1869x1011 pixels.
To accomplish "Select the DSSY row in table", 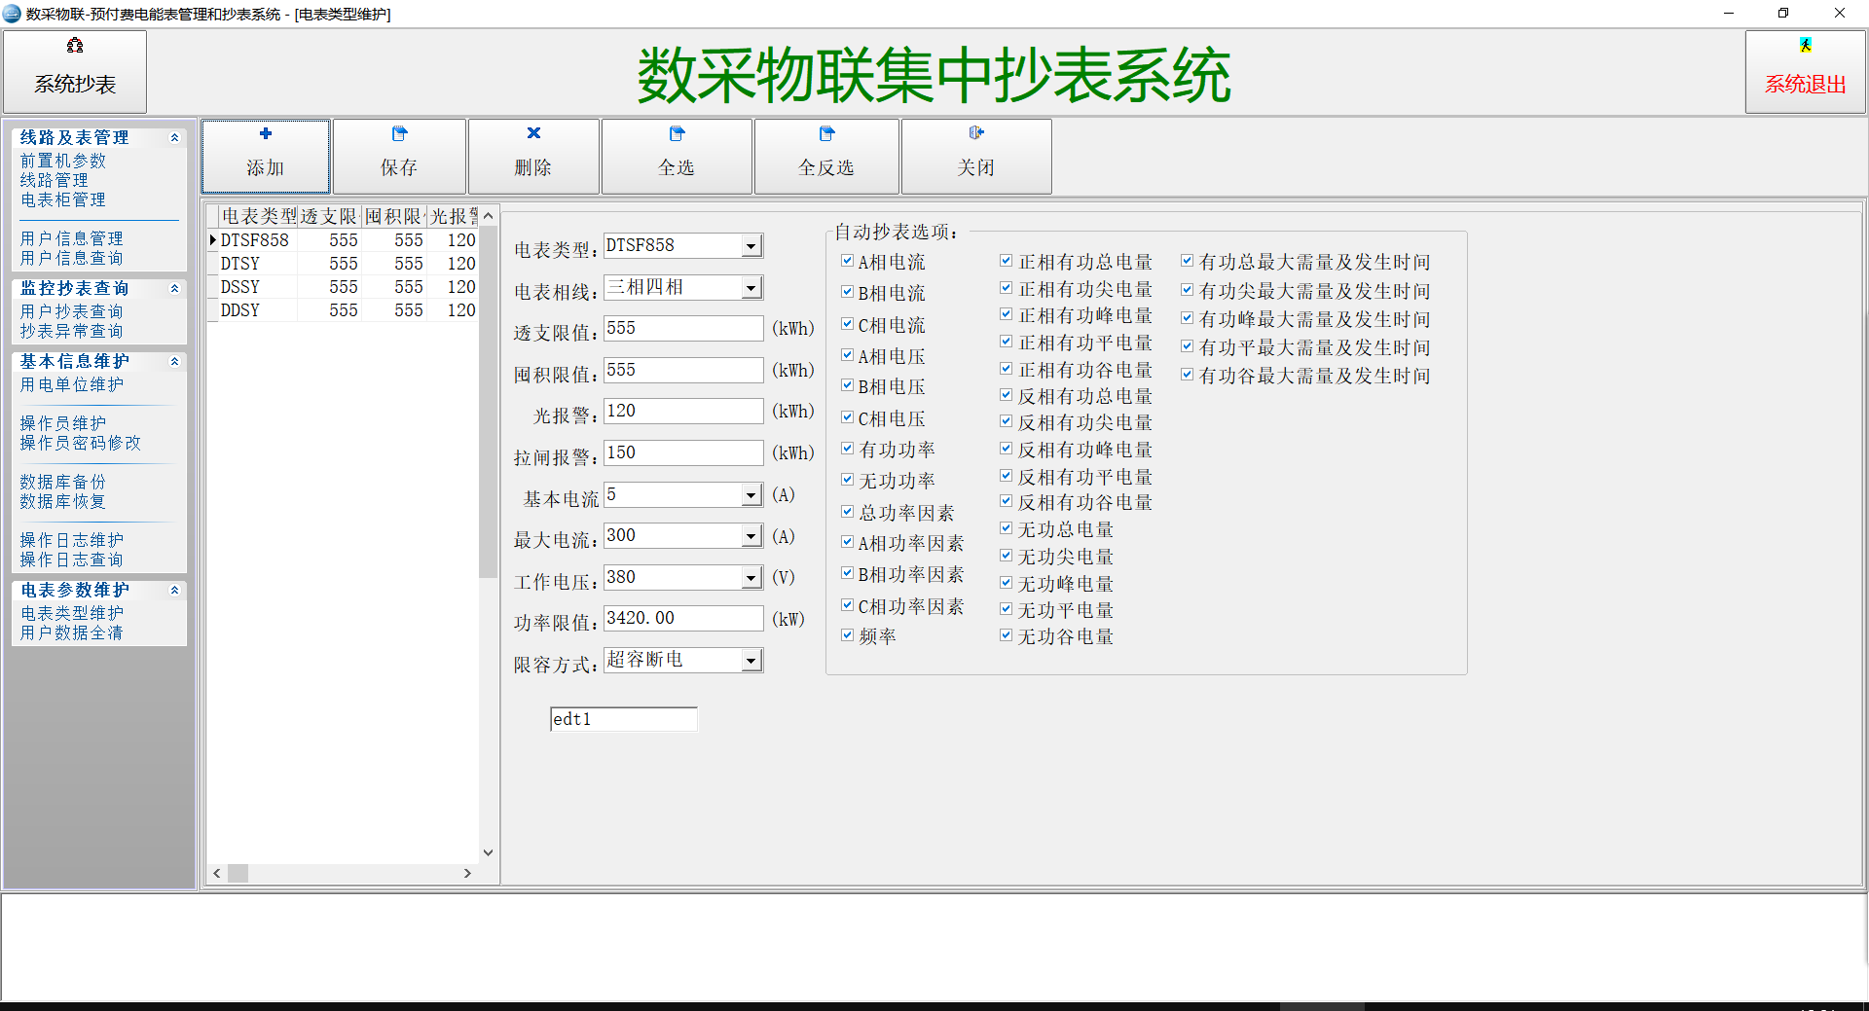I will coord(343,287).
